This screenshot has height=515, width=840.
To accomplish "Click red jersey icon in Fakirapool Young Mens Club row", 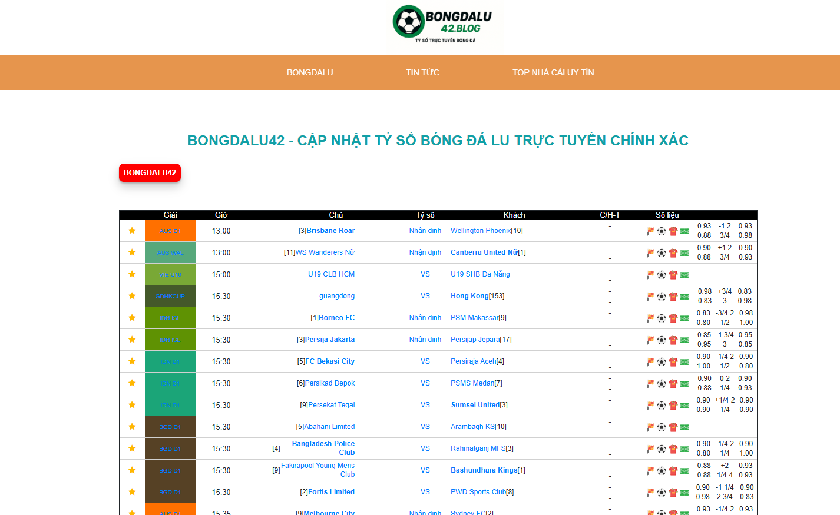I will [673, 471].
